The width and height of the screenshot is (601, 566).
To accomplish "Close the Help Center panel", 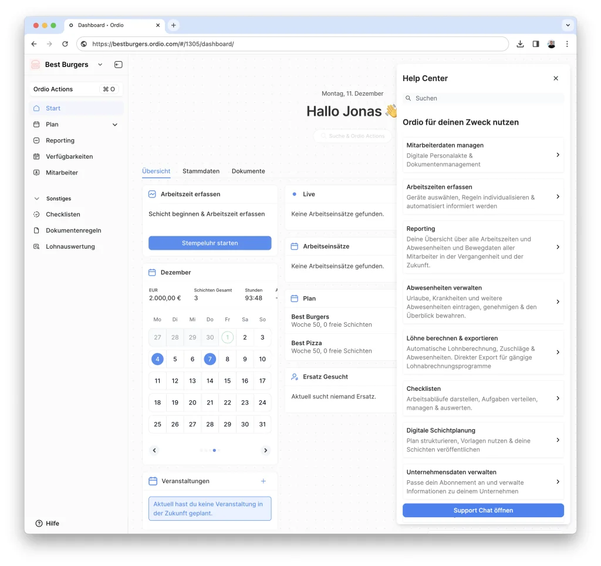I will coord(556,78).
